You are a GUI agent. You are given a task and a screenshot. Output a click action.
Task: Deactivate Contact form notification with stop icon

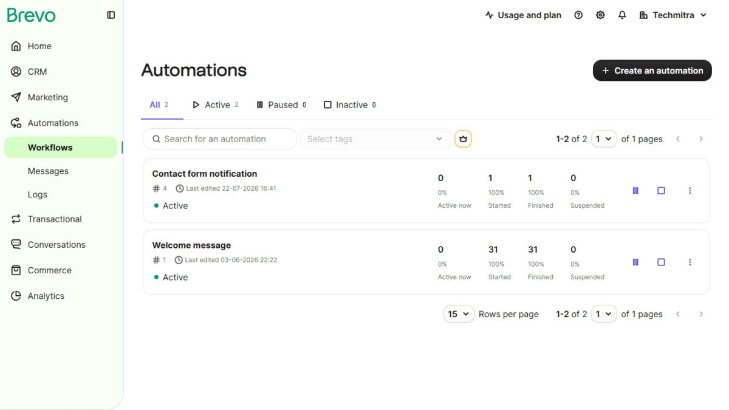tap(661, 191)
